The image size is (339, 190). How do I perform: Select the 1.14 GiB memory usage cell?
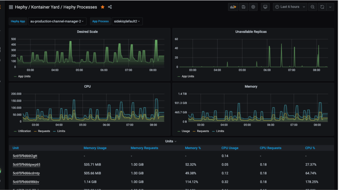tap(91, 182)
